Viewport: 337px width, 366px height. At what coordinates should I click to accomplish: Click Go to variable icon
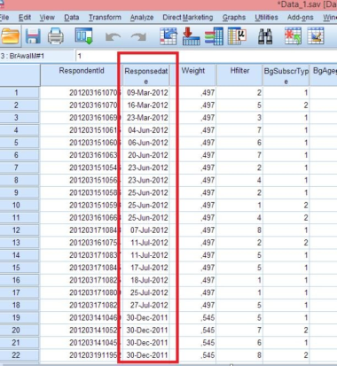tap(191, 36)
